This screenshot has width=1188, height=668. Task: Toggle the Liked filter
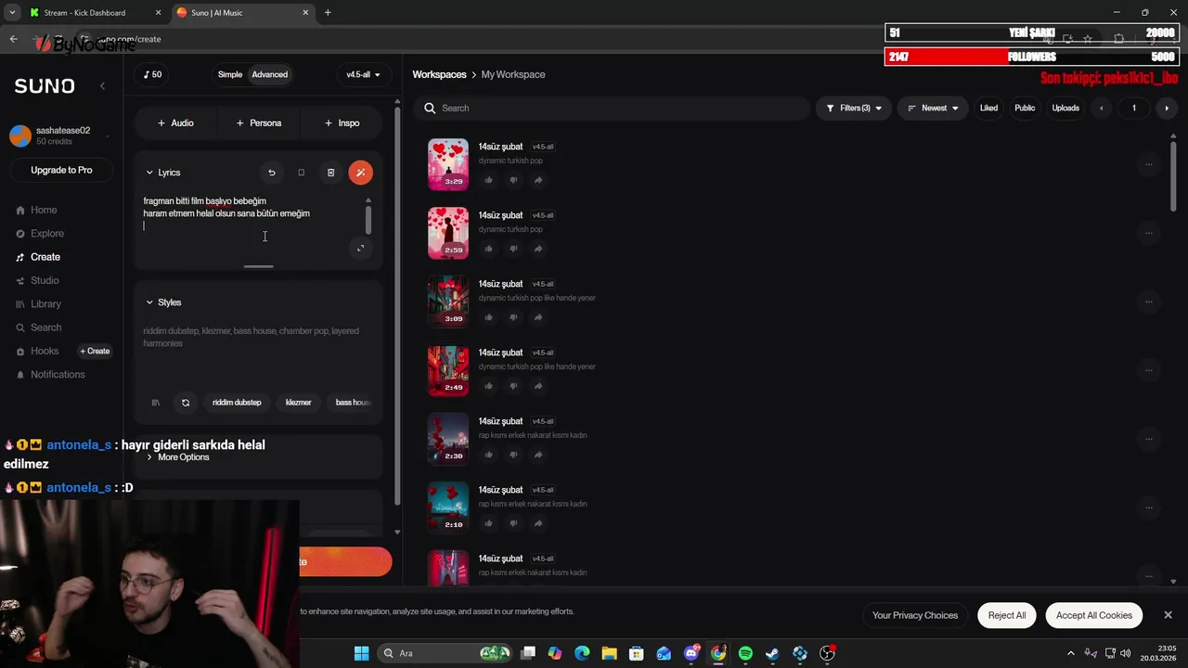tap(988, 109)
